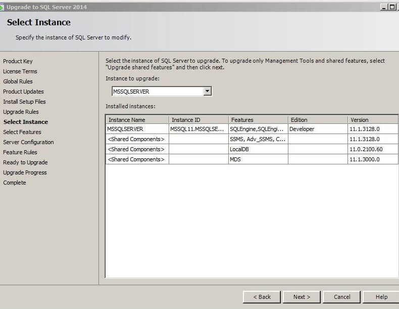Click Shared Components name in LocalDB row
Screen dimensions: 399x309
pos(137,149)
